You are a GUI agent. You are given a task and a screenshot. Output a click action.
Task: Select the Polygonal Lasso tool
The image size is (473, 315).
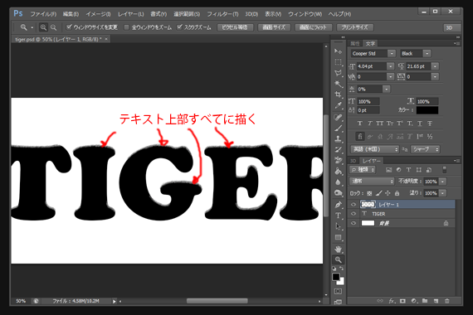[x=339, y=73]
